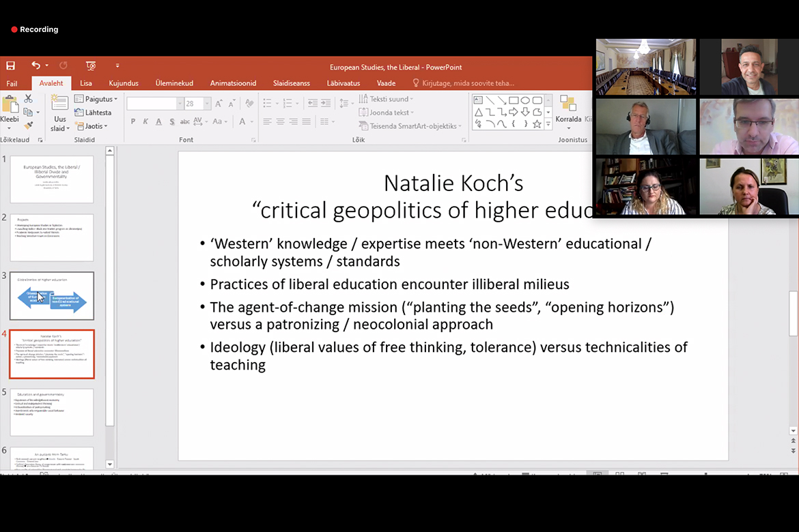Viewport: 799px width, 532px height.
Task: Toggle text shadow S button
Action: [172, 122]
